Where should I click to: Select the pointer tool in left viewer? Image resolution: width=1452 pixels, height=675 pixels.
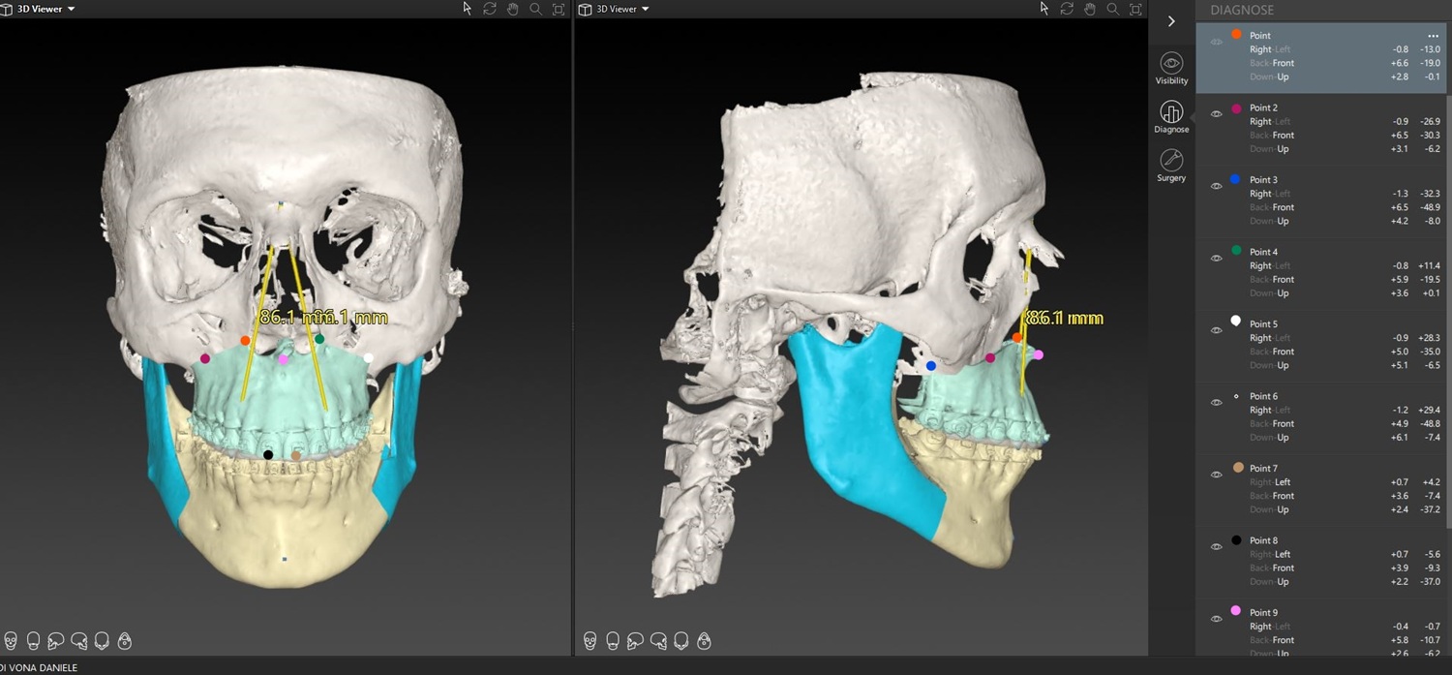(x=467, y=9)
